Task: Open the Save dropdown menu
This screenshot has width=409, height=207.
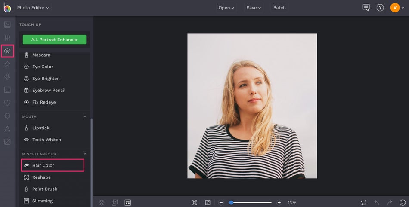Action: 254,8
